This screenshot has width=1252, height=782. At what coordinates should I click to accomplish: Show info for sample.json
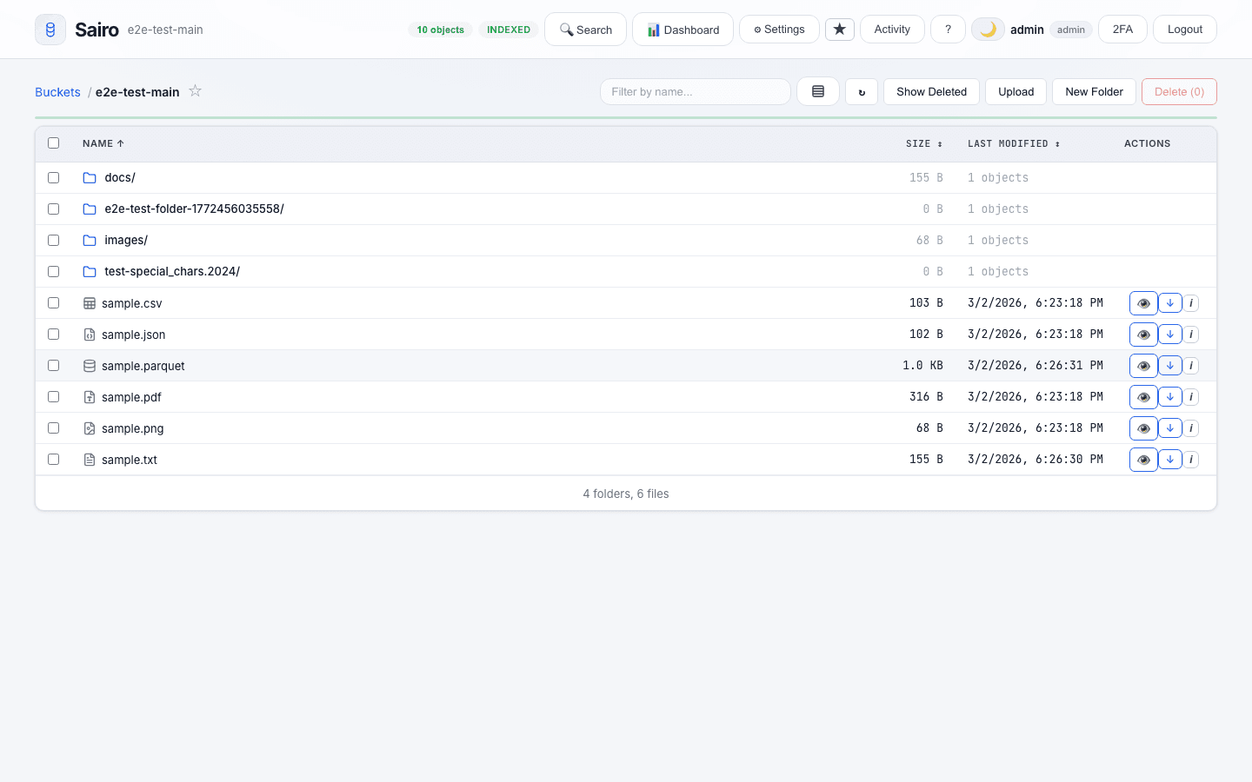pos(1191,335)
